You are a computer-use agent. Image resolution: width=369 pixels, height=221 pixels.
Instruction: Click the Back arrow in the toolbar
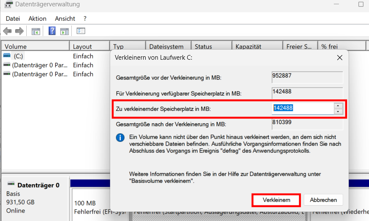[7, 31]
